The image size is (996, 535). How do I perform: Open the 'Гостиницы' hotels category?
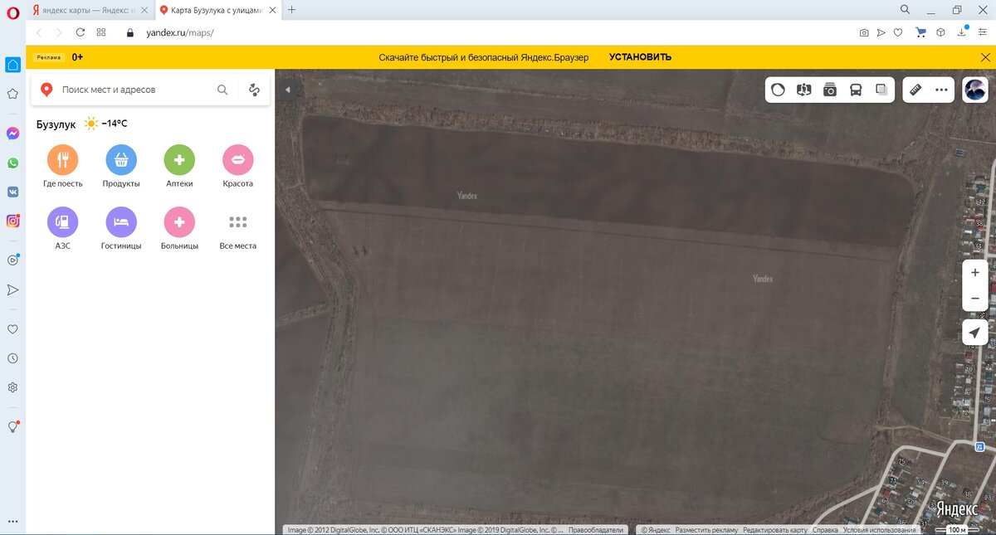tap(121, 229)
